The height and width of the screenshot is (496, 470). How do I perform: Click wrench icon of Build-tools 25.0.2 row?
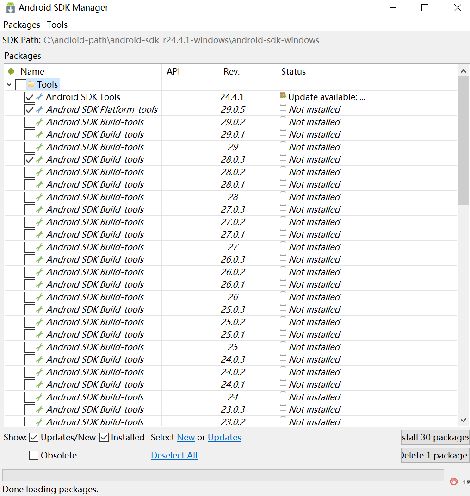coord(40,322)
